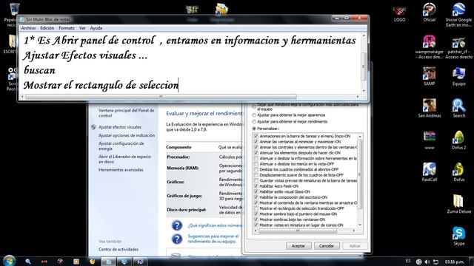Click the ES language indicator in the tray
Viewport: 474px width, 266px height.
tap(408, 261)
